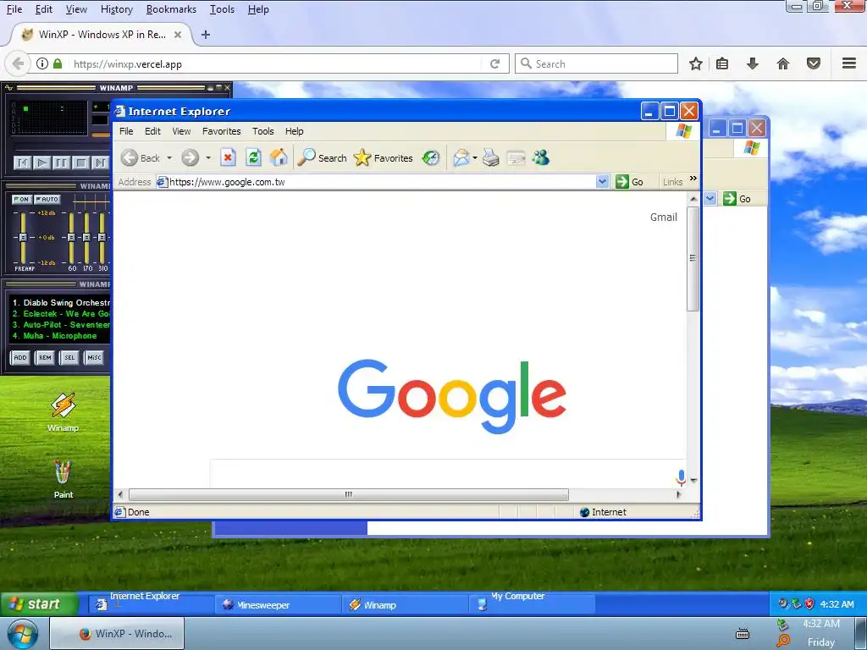
Task: Click the Forward arrow in Internet Explorer
Action: [x=190, y=158]
